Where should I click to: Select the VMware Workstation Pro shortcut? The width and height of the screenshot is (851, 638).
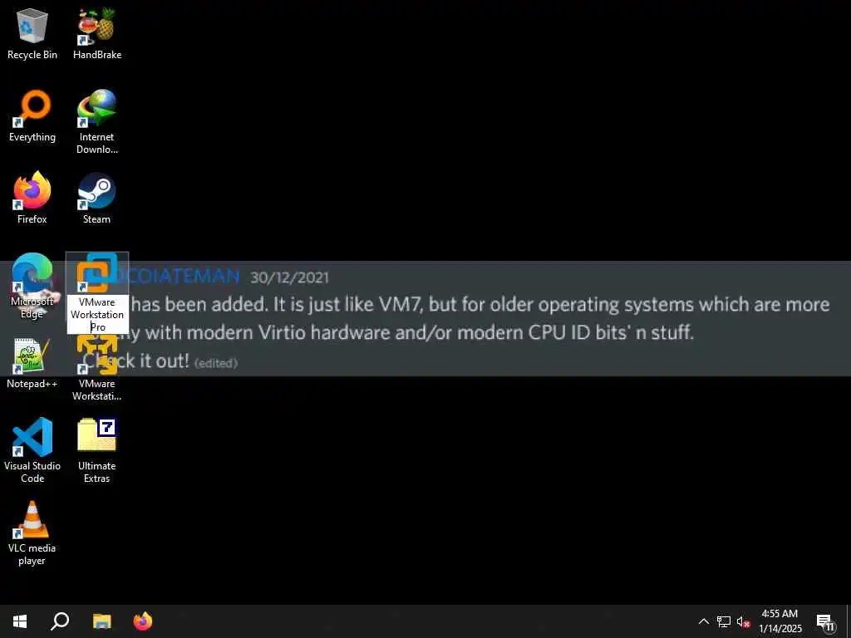point(97,293)
